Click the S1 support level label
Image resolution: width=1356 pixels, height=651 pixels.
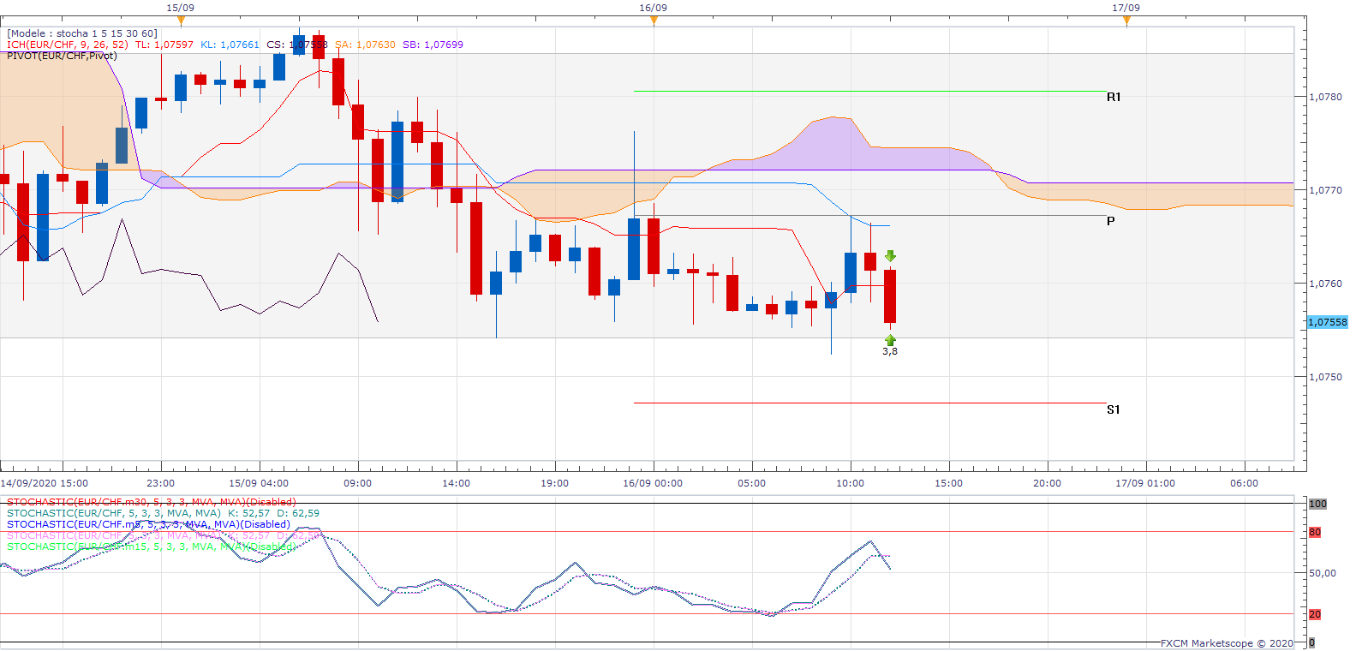1114,409
